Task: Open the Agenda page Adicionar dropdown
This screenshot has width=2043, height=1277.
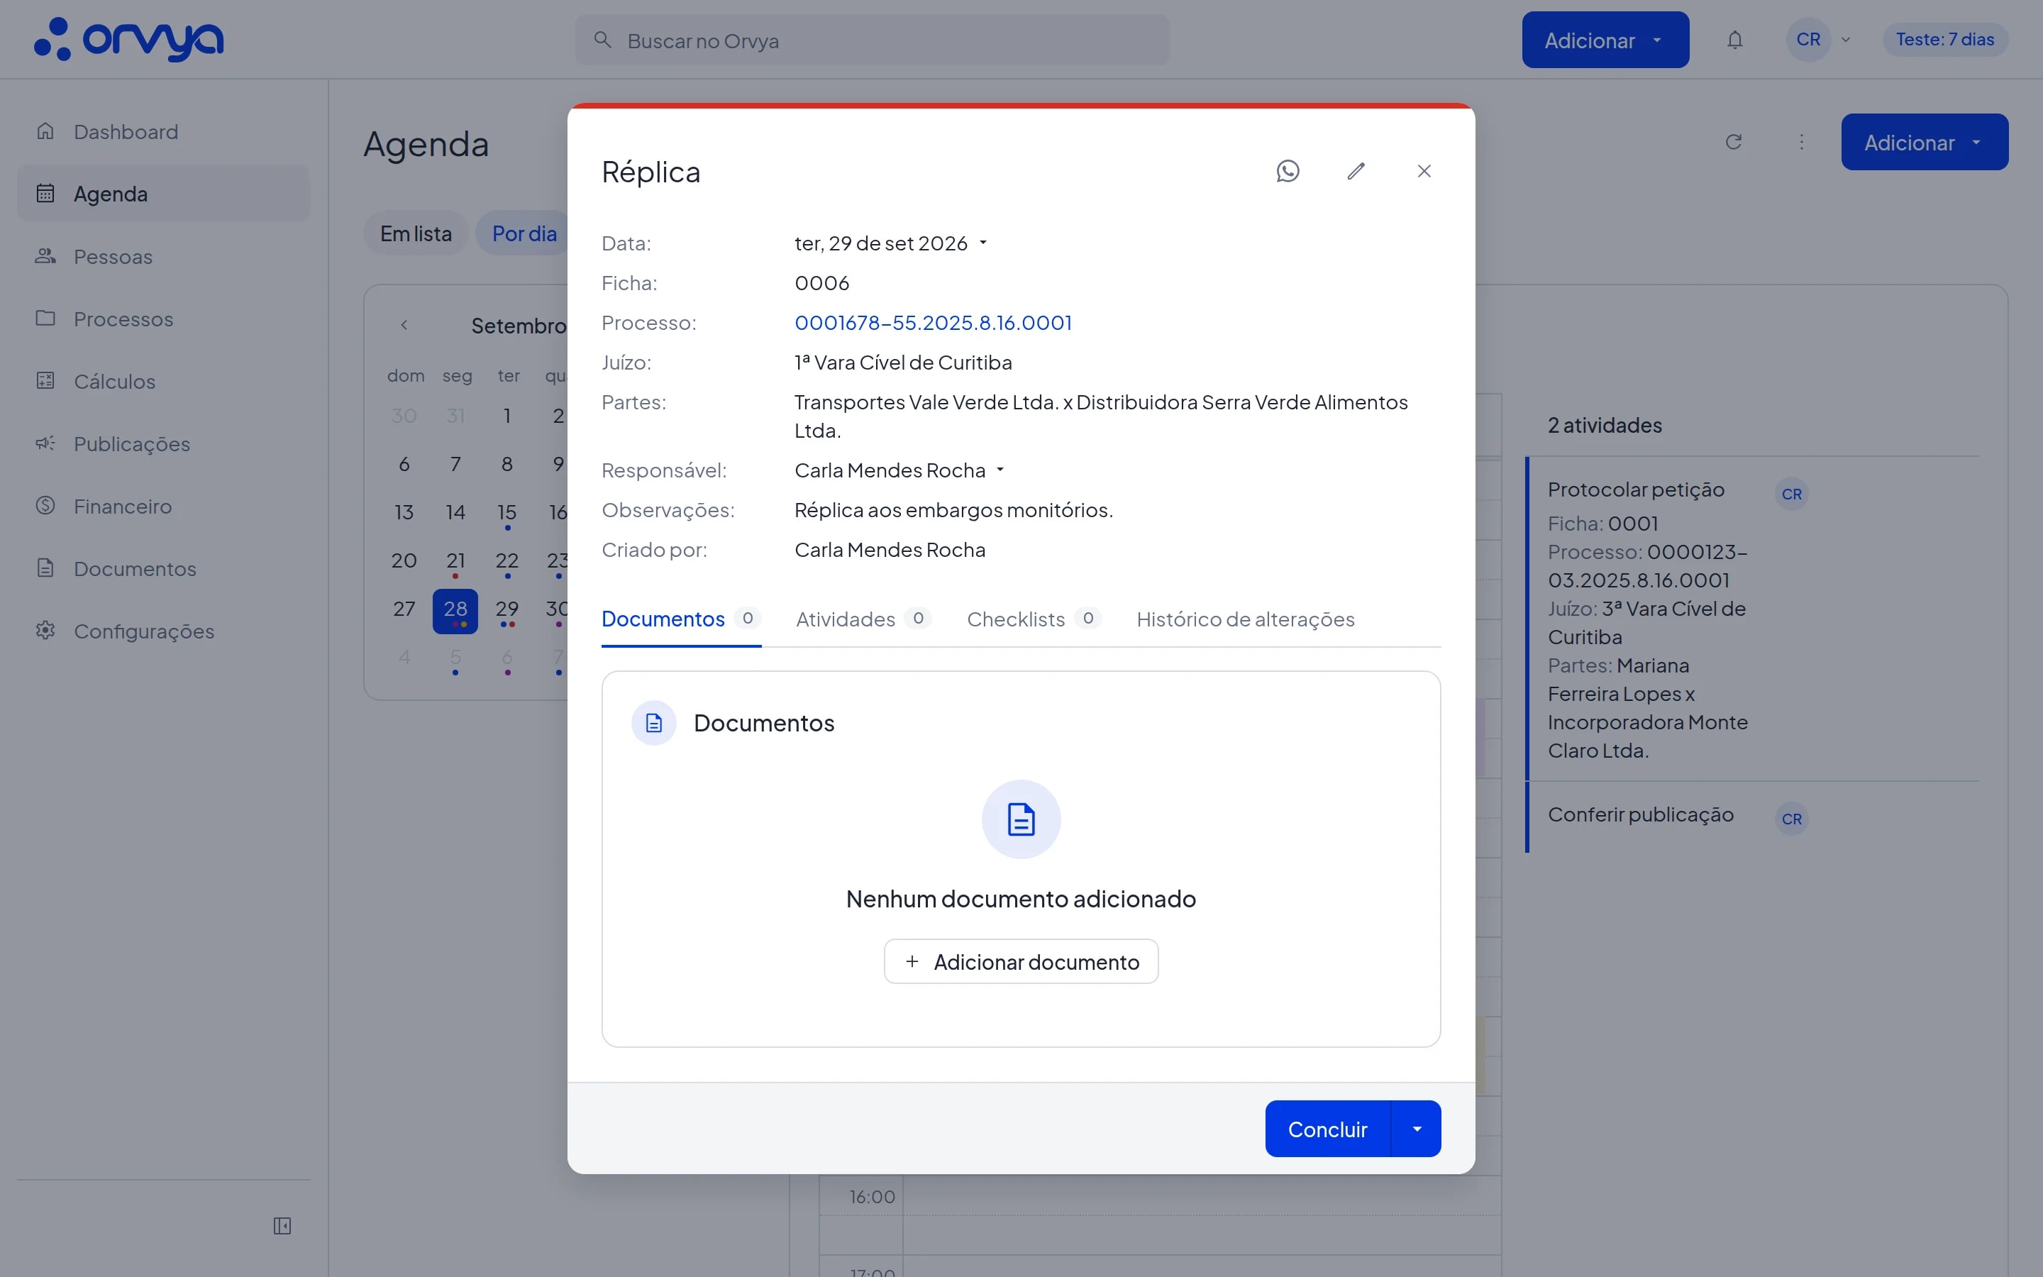Action: pyautogui.click(x=1924, y=142)
